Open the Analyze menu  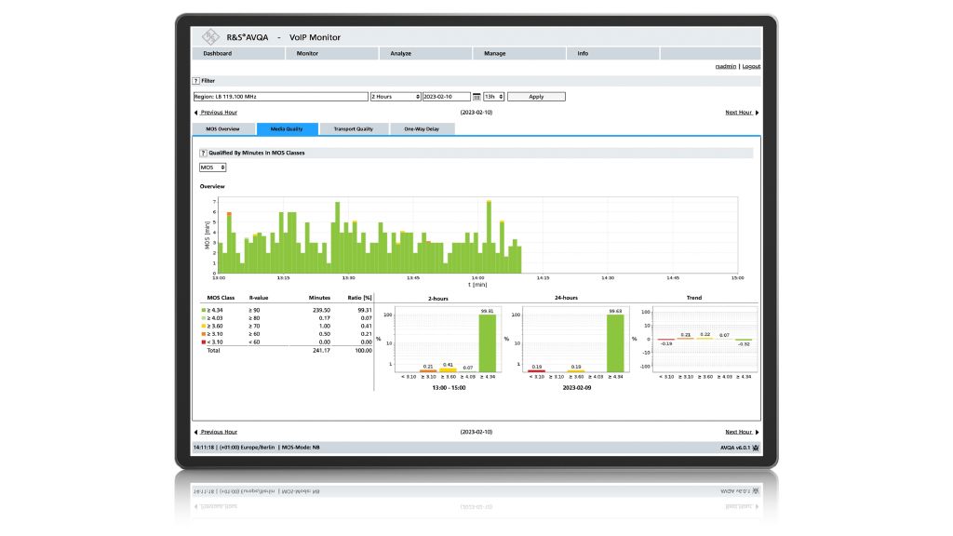click(401, 53)
